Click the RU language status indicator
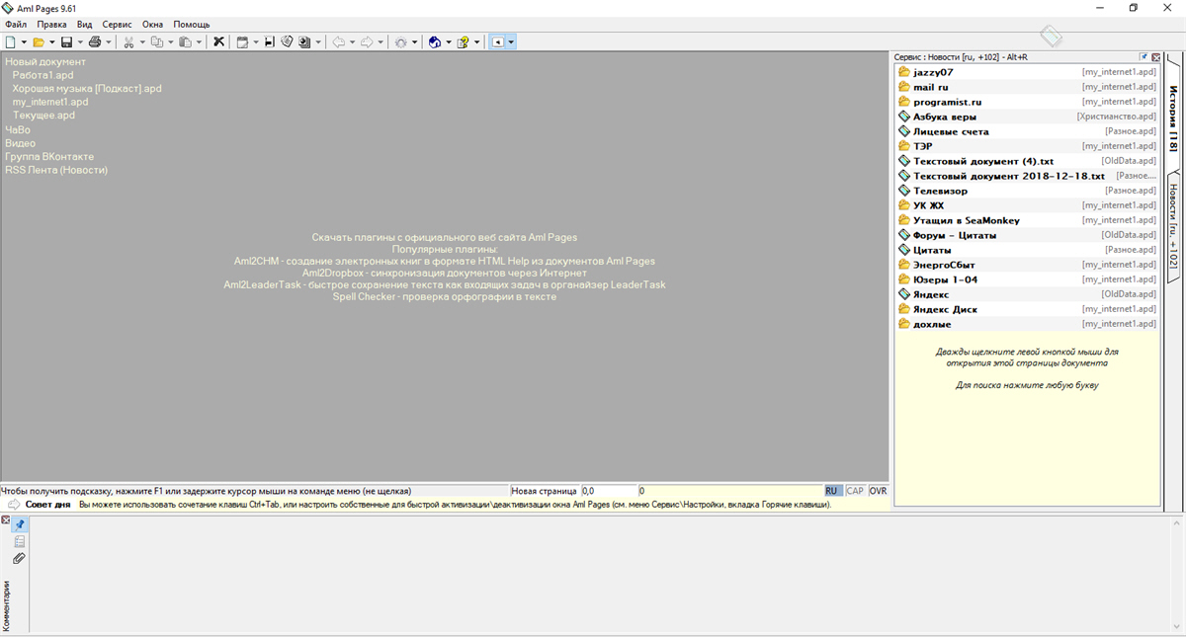Image resolution: width=1186 pixels, height=637 pixels. pos(832,491)
